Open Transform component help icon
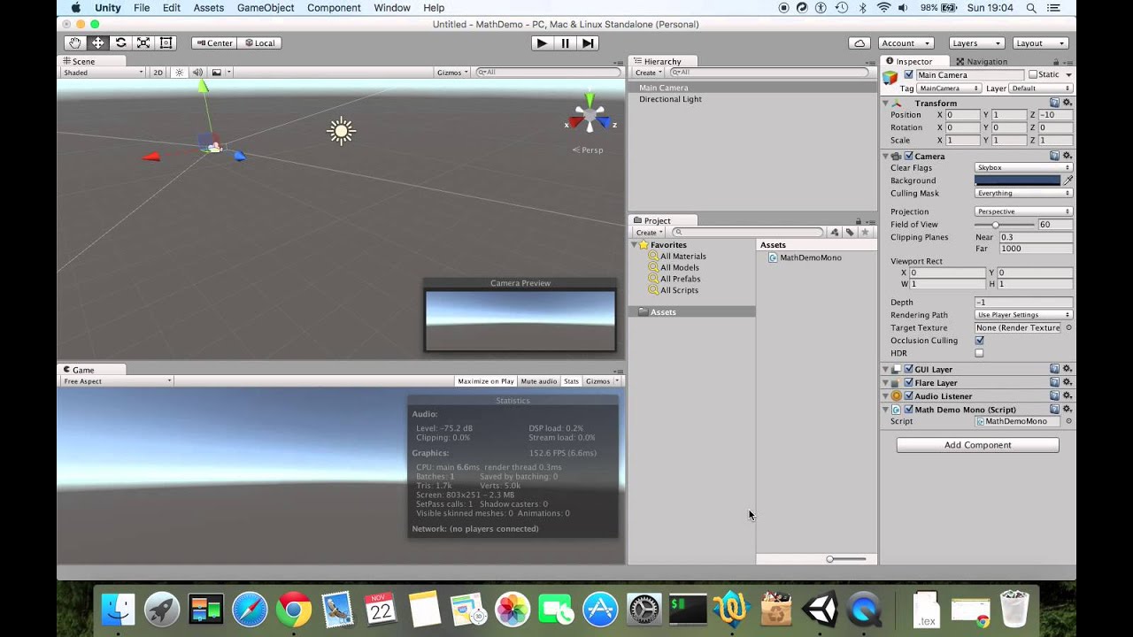 (1054, 103)
